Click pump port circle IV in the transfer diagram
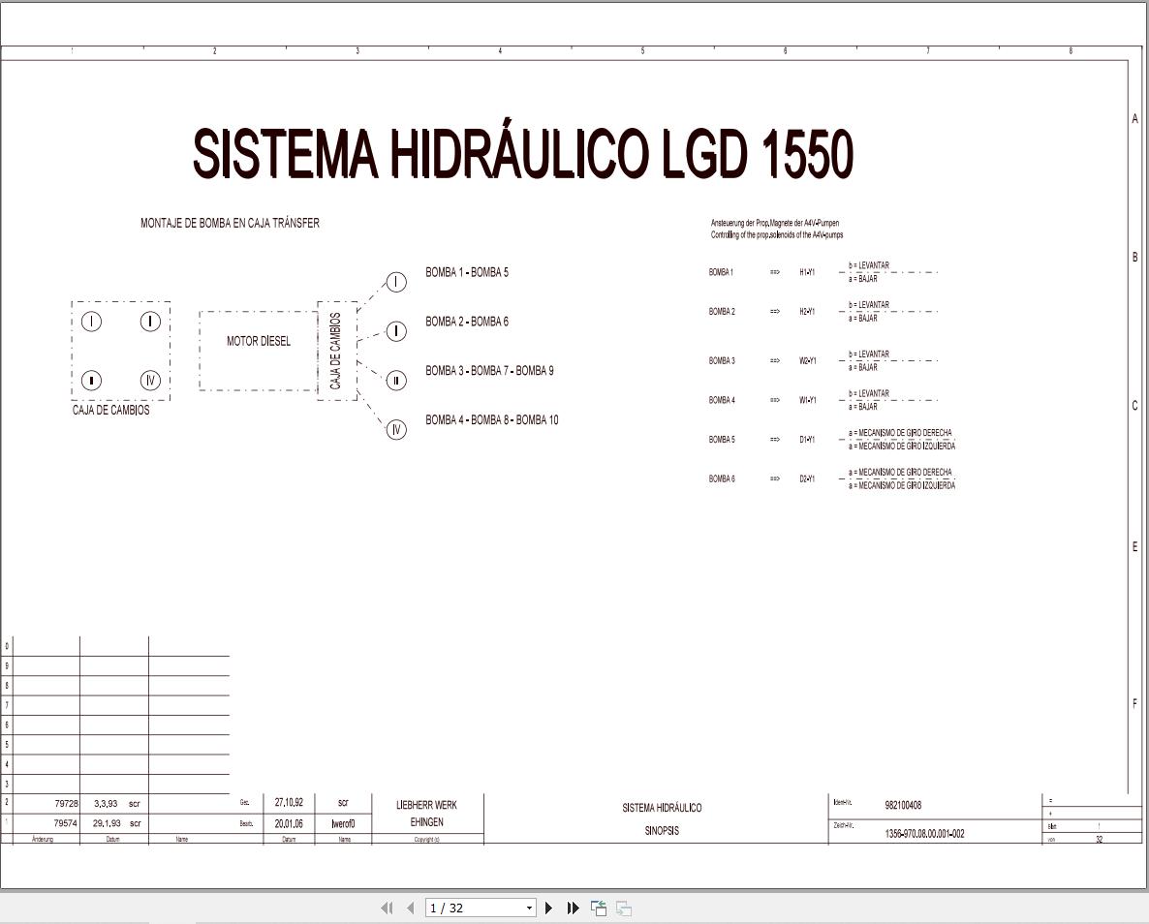Screen dimensions: 1149x924 [395, 429]
